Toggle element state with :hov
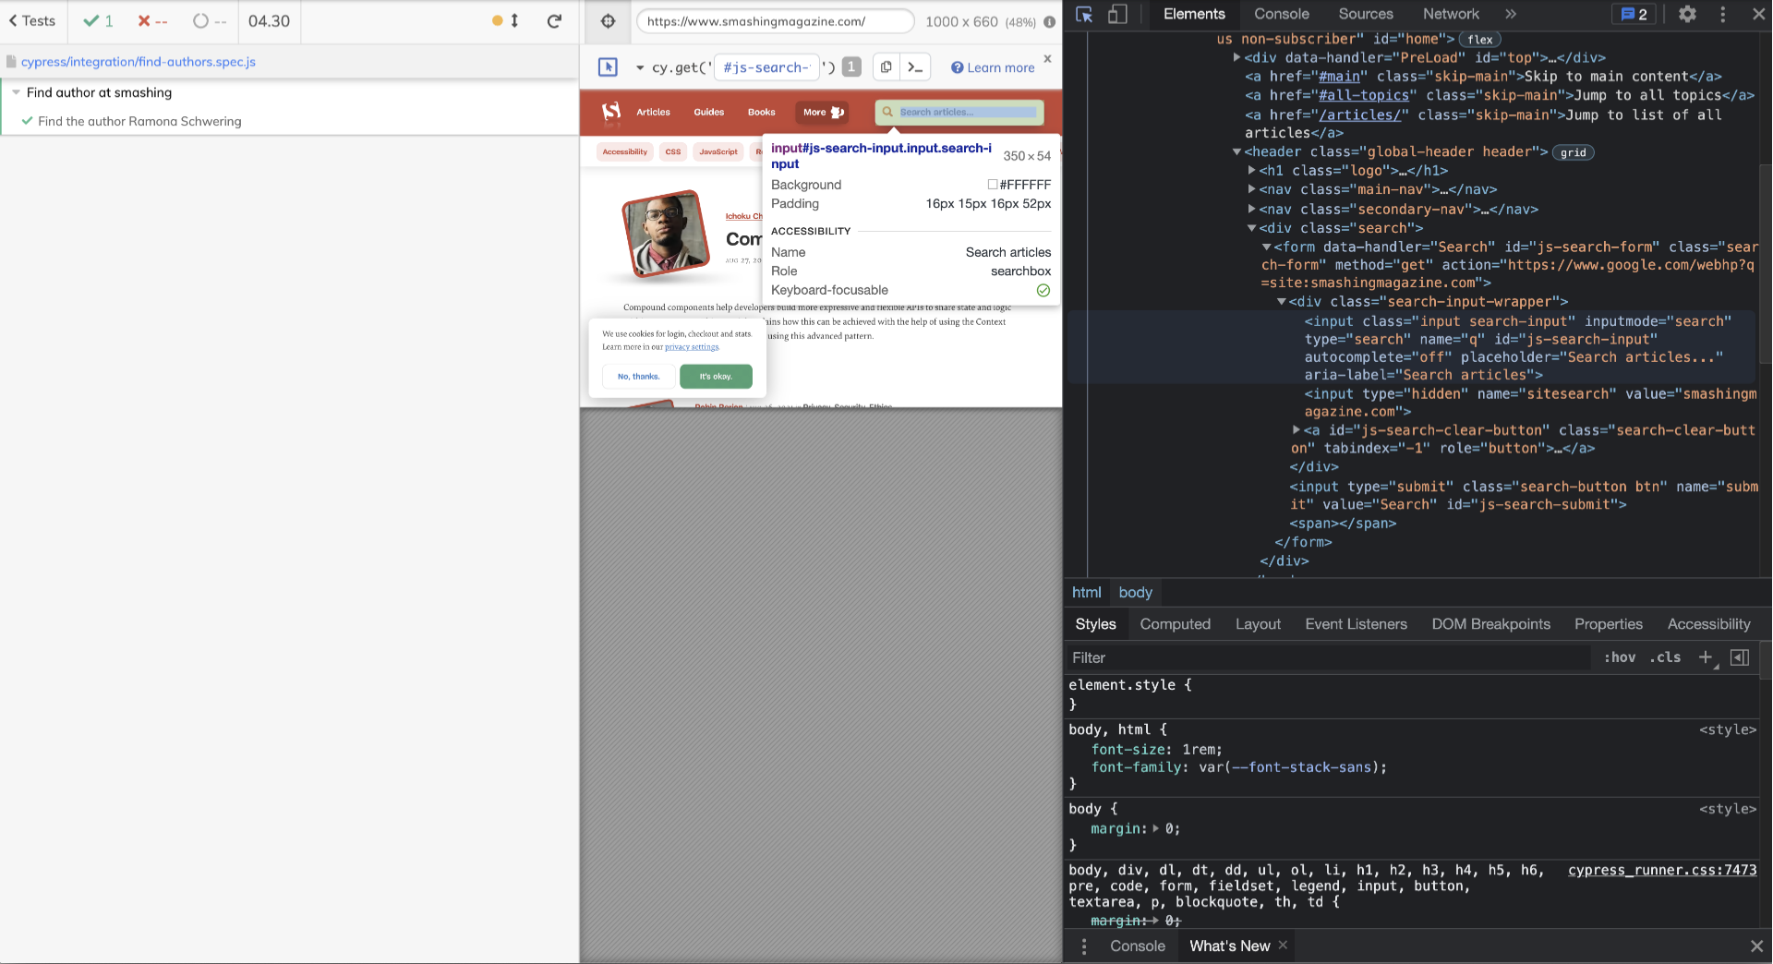 pos(1620,657)
